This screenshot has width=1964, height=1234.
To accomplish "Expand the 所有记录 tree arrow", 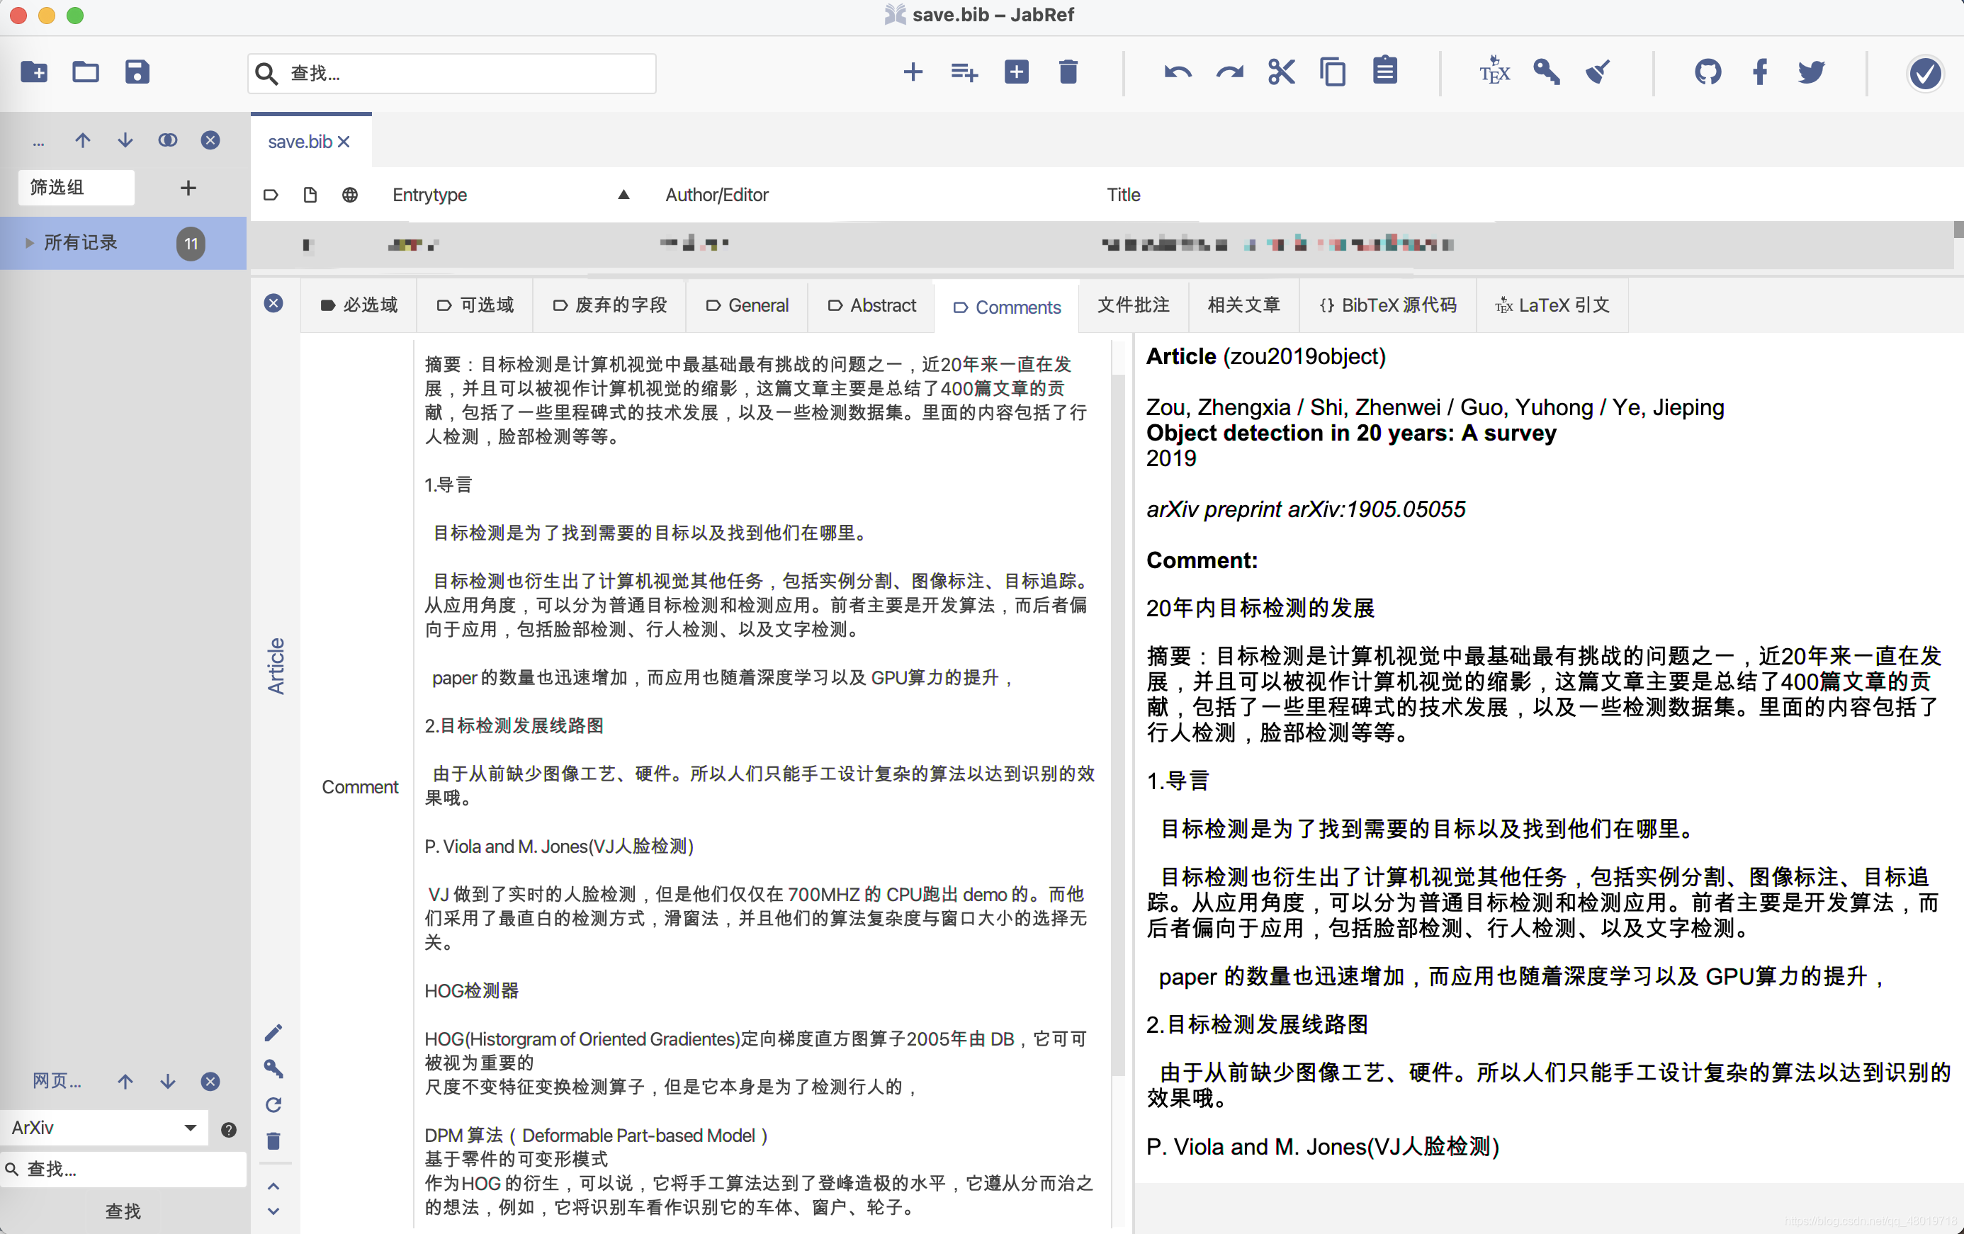I will (29, 243).
